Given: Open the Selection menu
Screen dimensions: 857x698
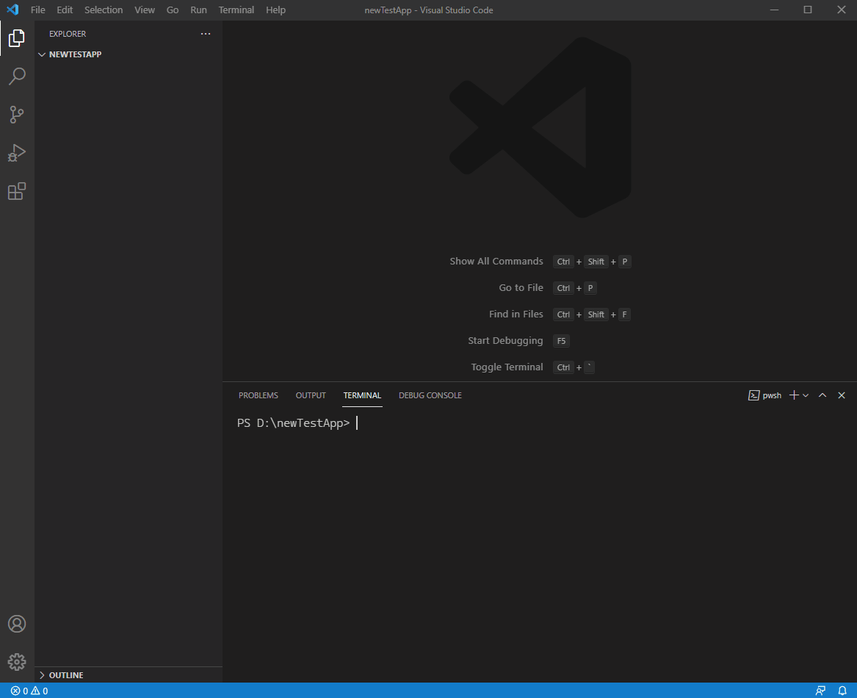Looking at the screenshot, I should [x=104, y=10].
